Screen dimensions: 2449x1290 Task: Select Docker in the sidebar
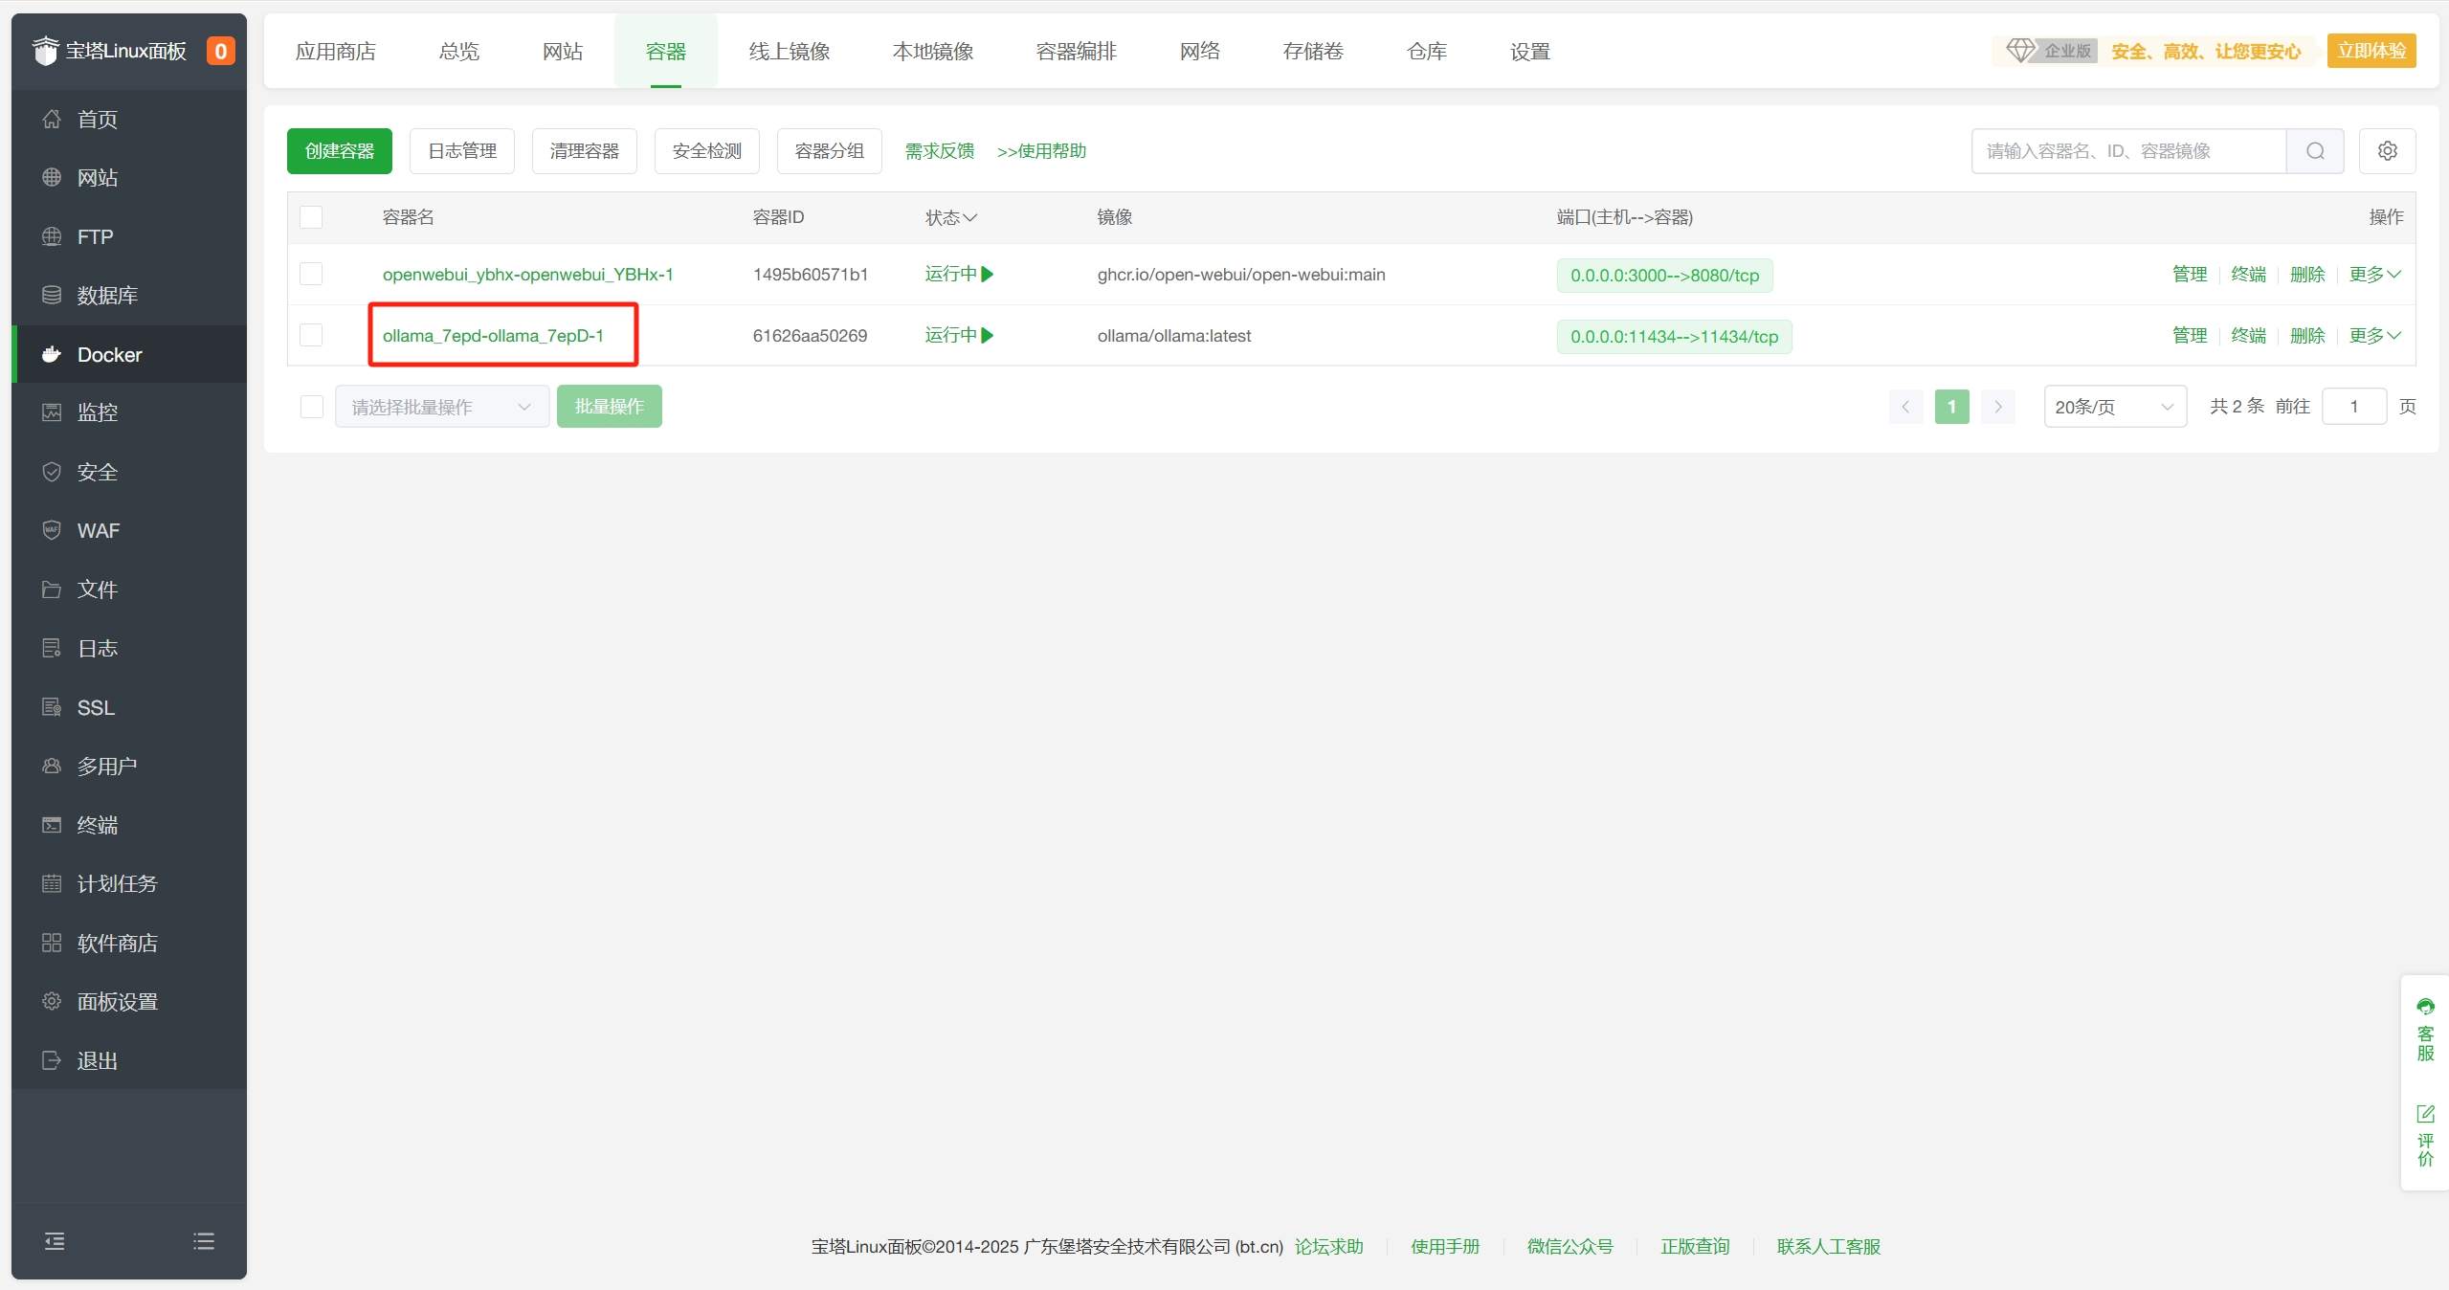(129, 355)
